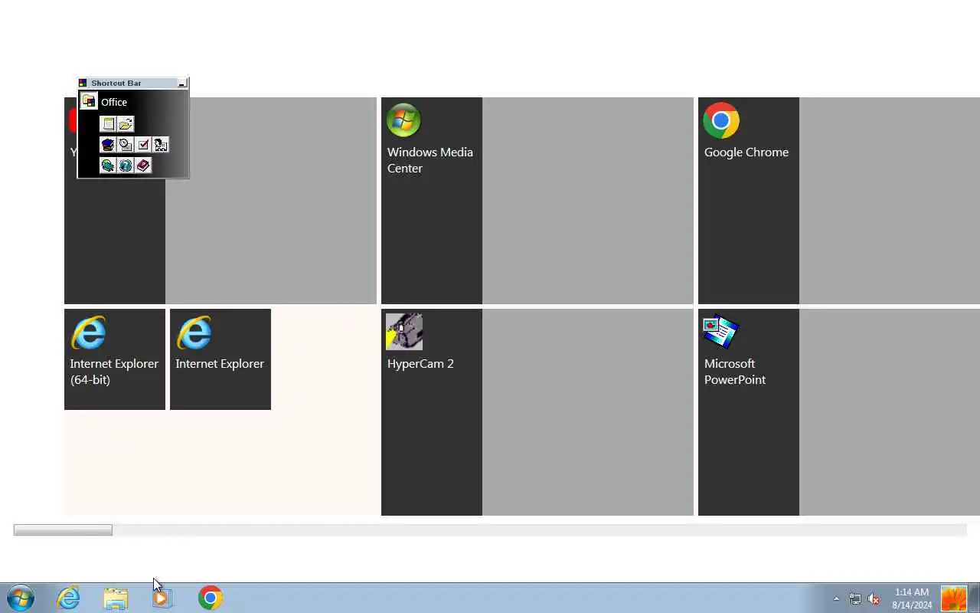980x613 pixels.
Task: Click the Shortcut Bar title-bar control icon
Action: click(83, 83)
